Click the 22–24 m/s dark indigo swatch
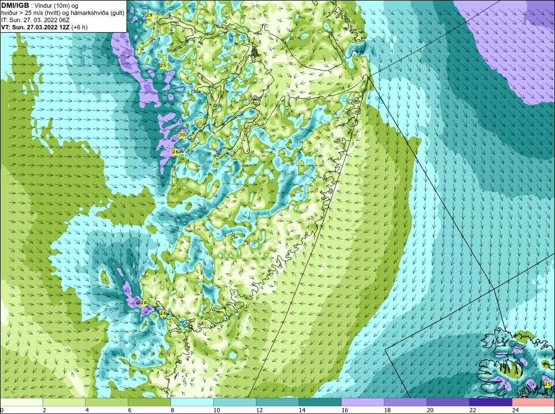The image size is (555, 414). [491, 402]
